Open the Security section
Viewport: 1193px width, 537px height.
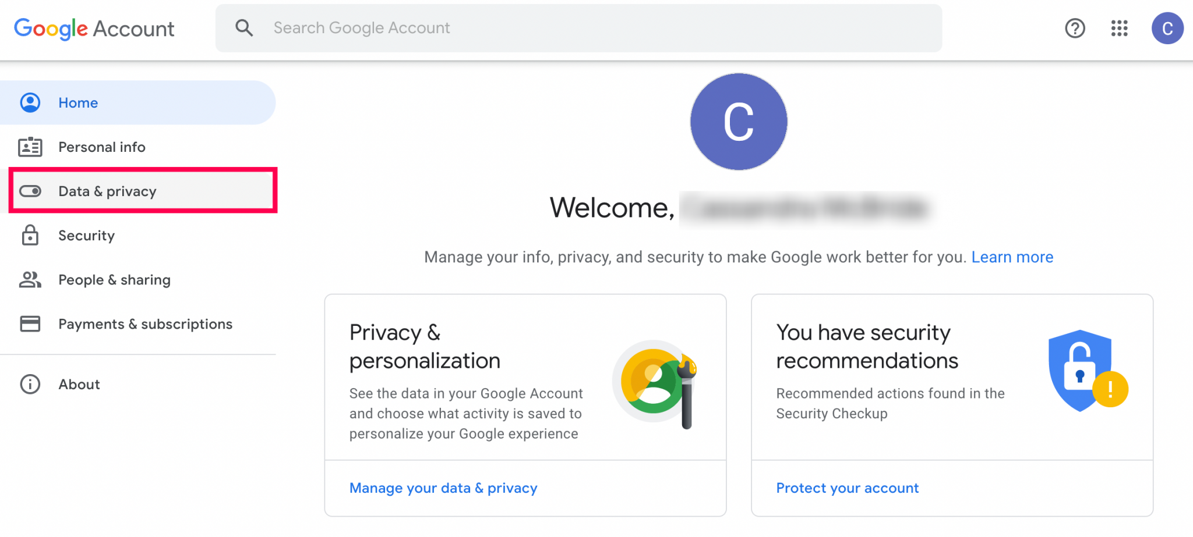pyautogui.click(x=86, y=235)
